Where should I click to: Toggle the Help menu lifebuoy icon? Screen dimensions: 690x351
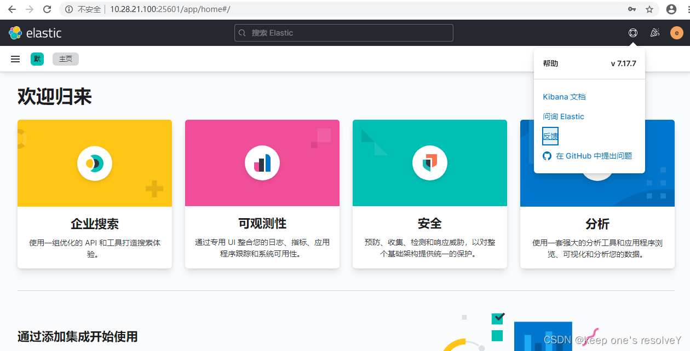click(633, 33)
